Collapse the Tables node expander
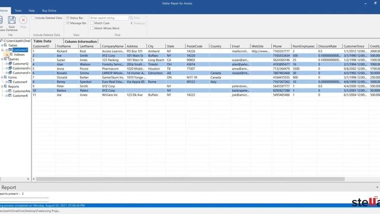The width and height of the screenshot is (380, 214). 2,45
